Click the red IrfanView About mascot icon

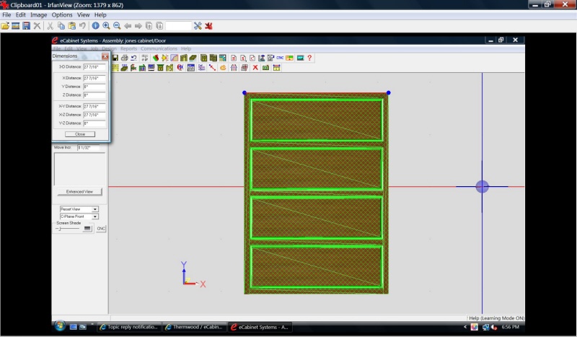point(208,26)
